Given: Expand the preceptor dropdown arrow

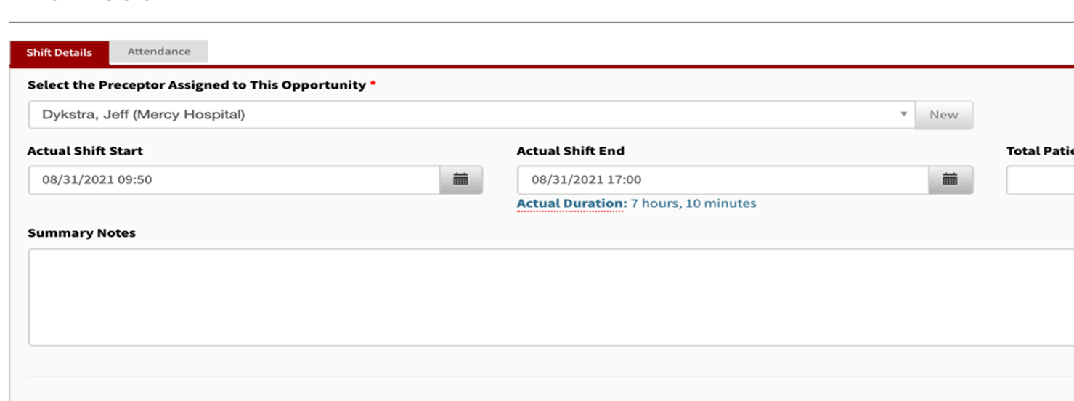Looking at the screenshot, I should (x=903, y=114).
